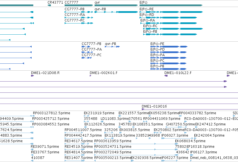The image size is (238, 162).
Task: Click RP004442417.5prime EST label
Action: (83, 135)
